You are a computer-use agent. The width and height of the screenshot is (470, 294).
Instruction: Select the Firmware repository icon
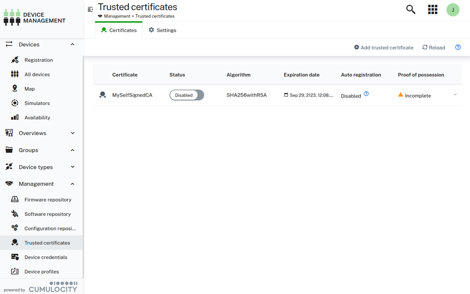pyautogui.click(x=15, y=199)
